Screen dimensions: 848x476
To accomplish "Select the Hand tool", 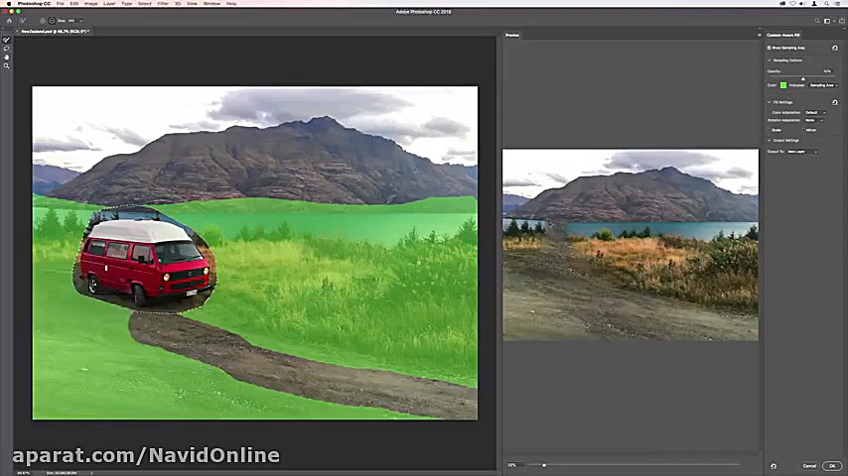I will tap(7, 58).
